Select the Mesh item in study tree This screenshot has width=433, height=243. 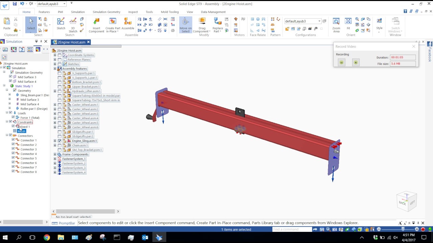coord(21,131)
